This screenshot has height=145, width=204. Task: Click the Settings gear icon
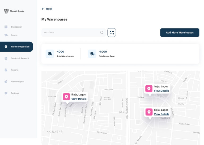click(6, 93)
